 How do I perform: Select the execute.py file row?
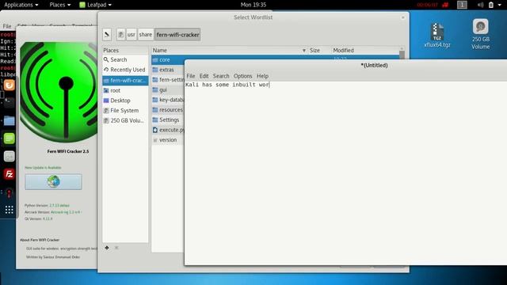[x=168, y=130]
